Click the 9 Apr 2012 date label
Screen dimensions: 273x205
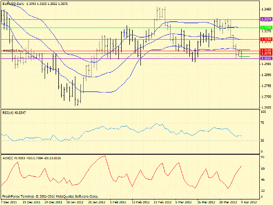[x=249, y=202]
